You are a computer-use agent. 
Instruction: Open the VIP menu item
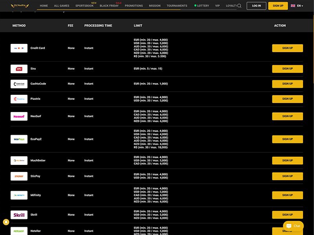pos(217,6)
